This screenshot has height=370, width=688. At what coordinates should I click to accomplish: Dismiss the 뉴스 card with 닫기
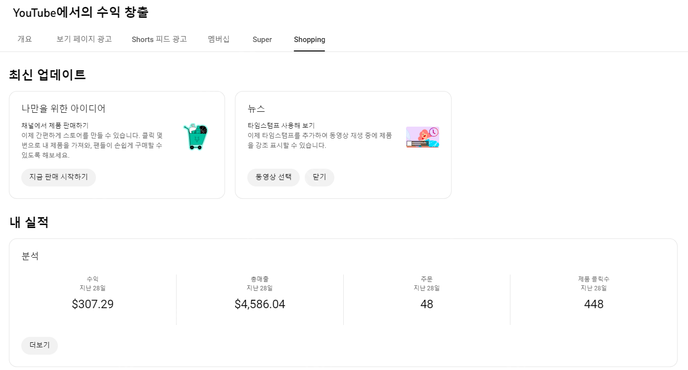point(319,177)
